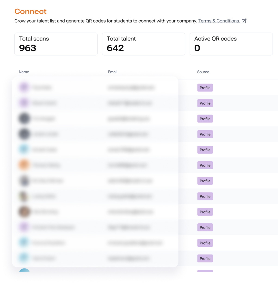Click the light blue avatar in the fifth row
The image size is (278, 284).
24,150
